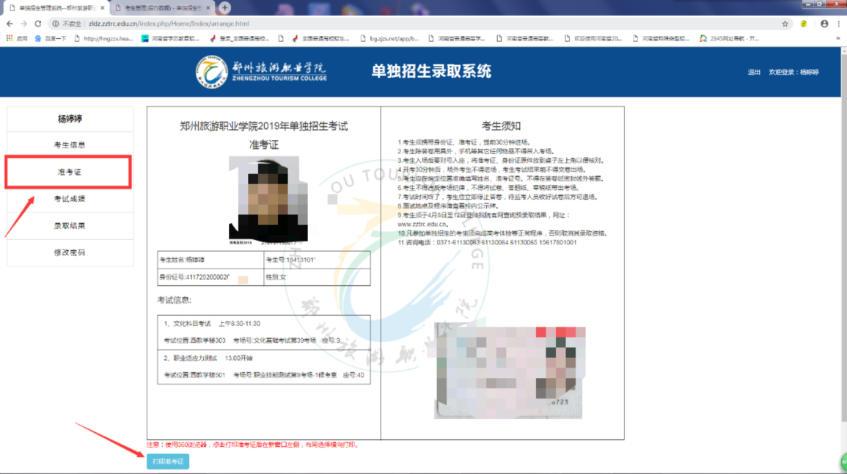Click the 退出 logout link

coord(754,73)
